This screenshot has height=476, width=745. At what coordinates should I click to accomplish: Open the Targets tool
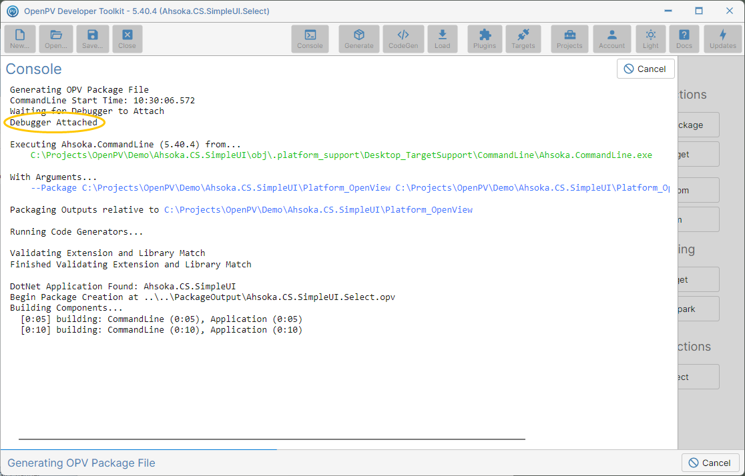tap(523, 39)
